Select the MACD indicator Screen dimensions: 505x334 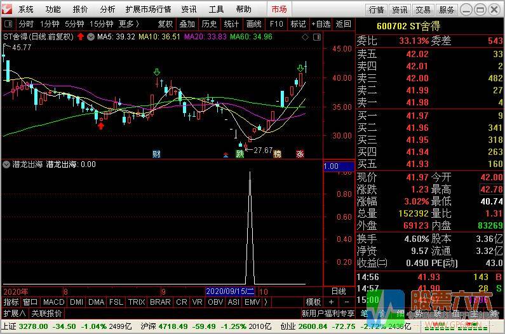(x=54, y=302)
